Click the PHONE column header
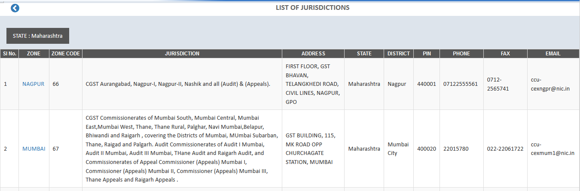Viewport: 580px width, 191px height. (x=461, y=54)
